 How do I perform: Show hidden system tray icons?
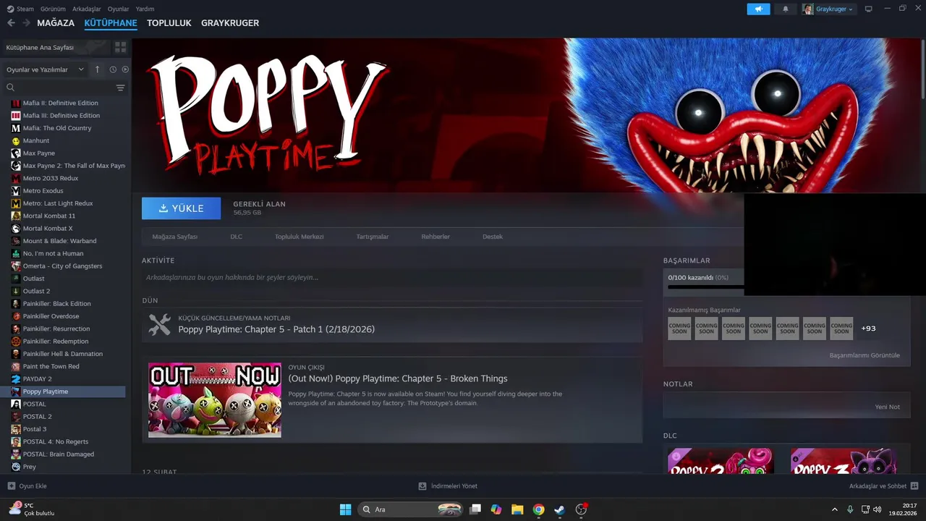(x=833, y=509)
